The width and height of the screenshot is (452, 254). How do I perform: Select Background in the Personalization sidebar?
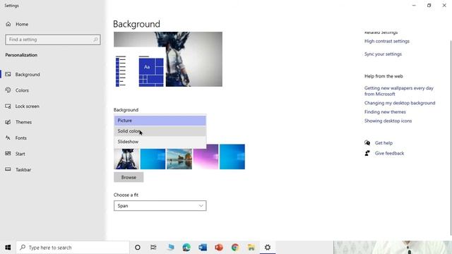coord(28,75)
